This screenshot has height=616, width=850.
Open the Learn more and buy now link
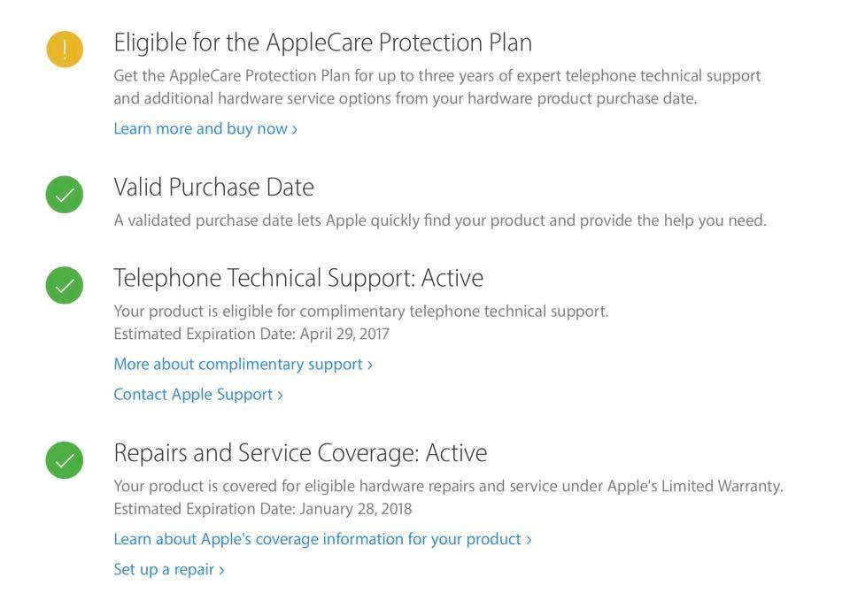(205, 129)
